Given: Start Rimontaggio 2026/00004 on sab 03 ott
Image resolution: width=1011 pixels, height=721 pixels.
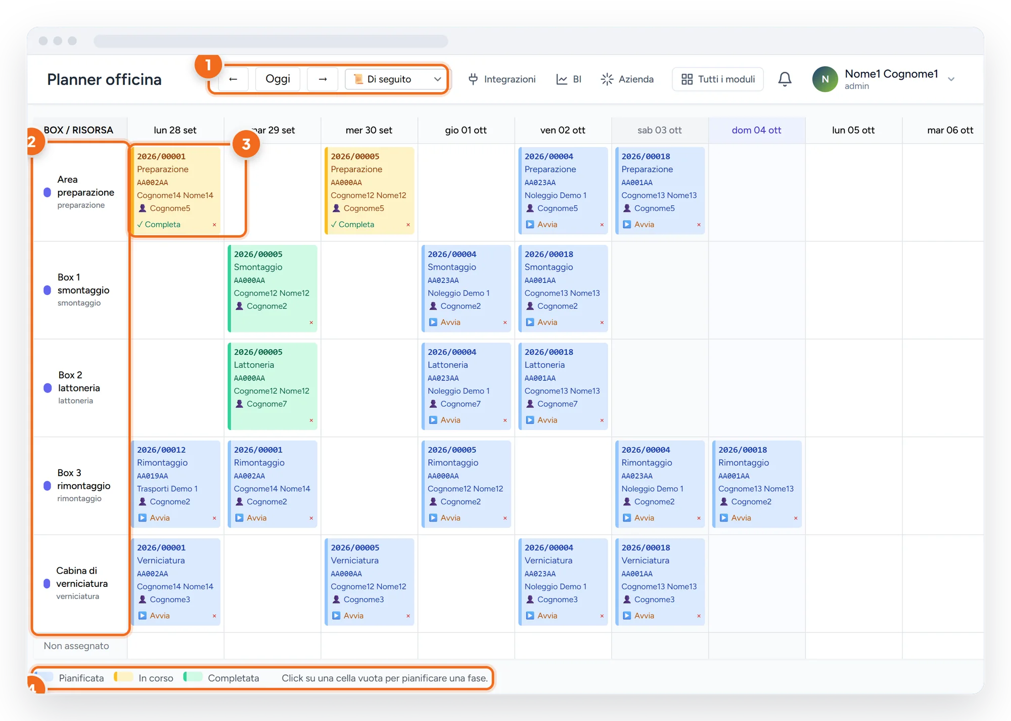Looking at the screenshot, I should [x=638, y=518].
